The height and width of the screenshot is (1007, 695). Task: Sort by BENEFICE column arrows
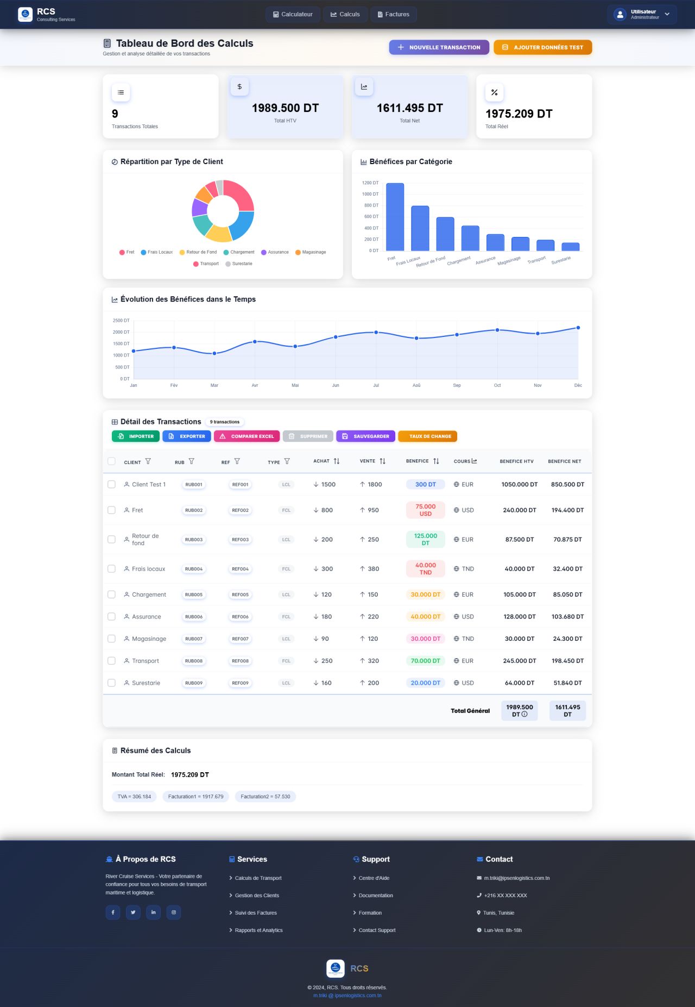(436, 461)
